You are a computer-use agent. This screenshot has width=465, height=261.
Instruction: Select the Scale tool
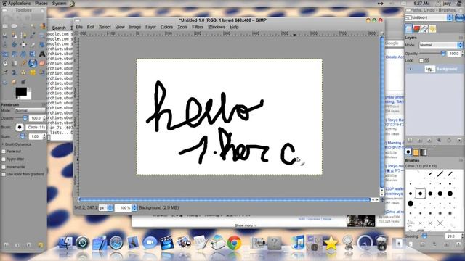(5, 54)
